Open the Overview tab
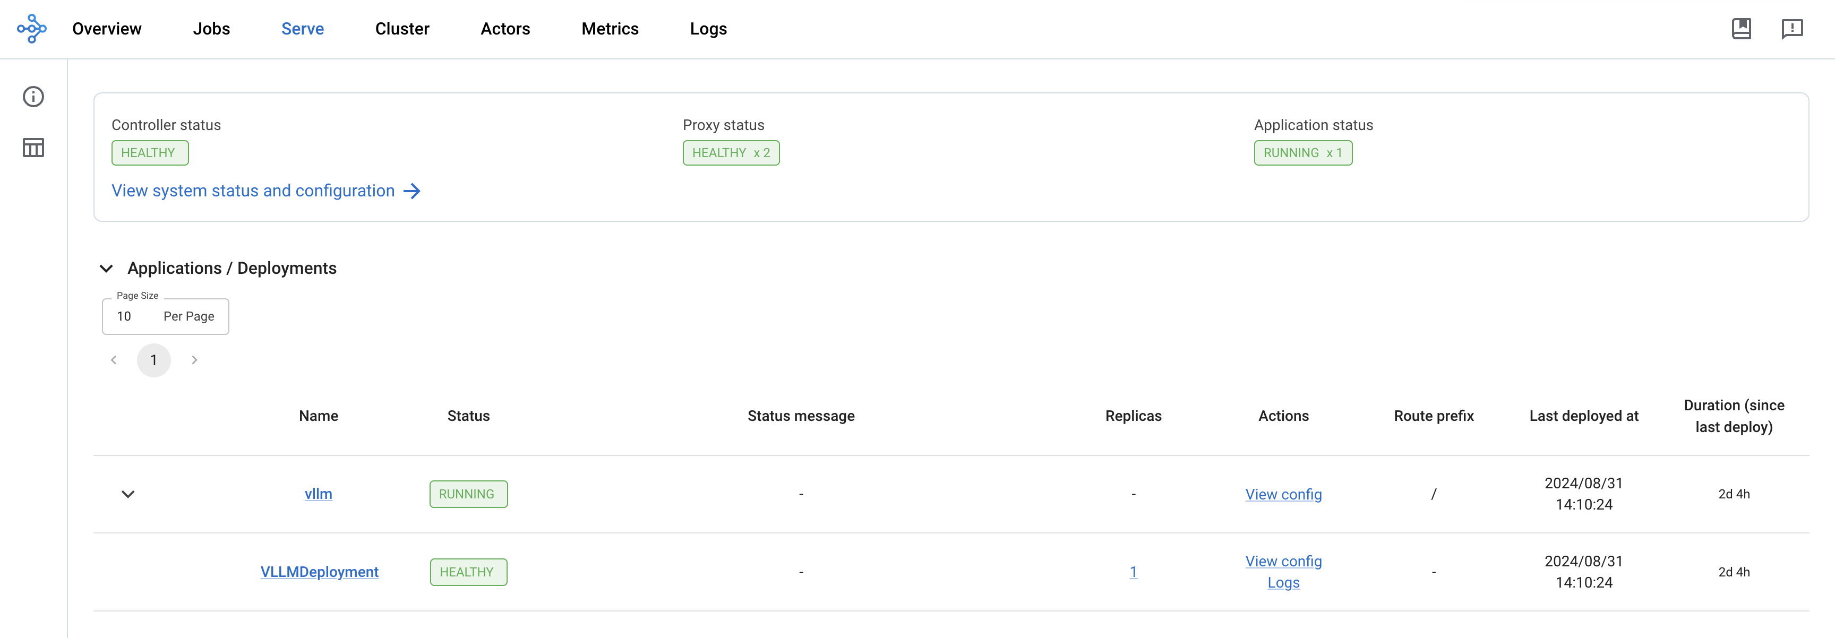Viewport: 1835px width, 638px height. (108, 28)
